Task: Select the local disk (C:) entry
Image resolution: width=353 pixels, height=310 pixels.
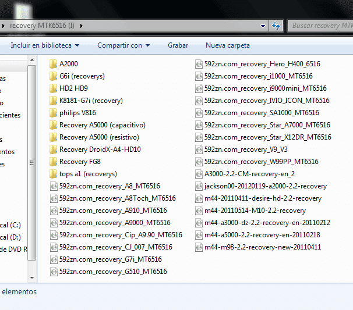Action: tap(10, 225)
